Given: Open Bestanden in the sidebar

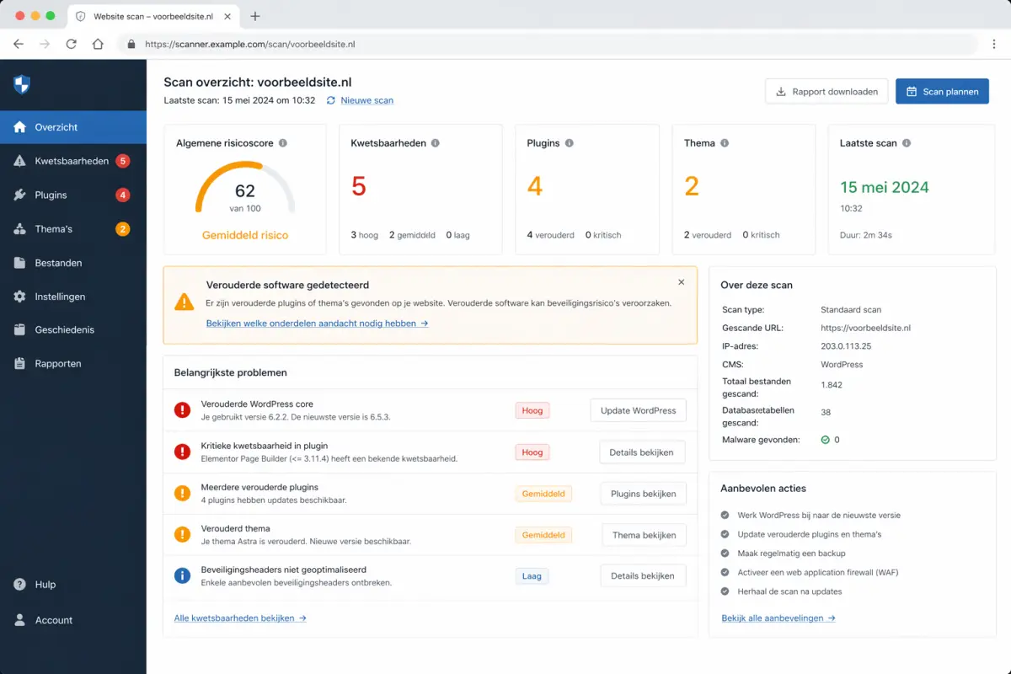Looking at the screenshot, I should (73, 263).
